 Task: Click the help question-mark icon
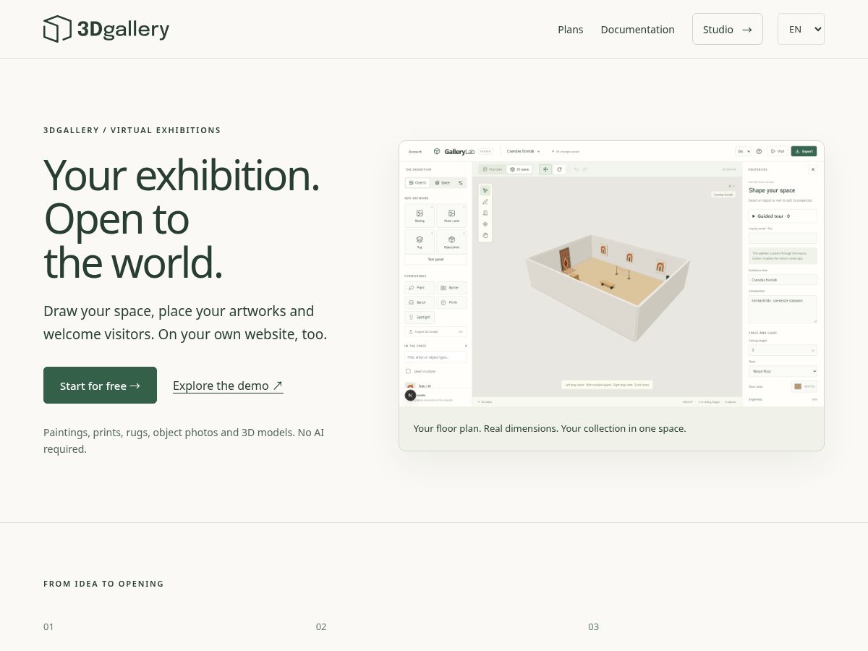coord(759,151)
